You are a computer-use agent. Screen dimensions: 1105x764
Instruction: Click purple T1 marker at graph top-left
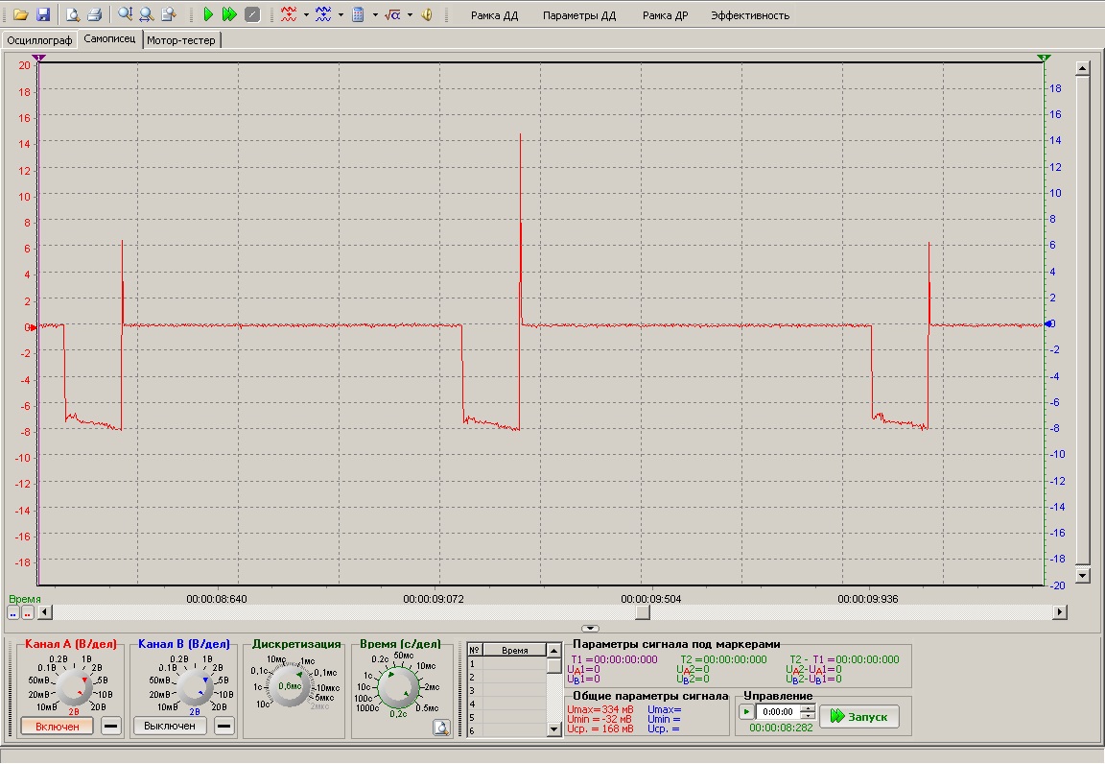click(x=39, y=58)
